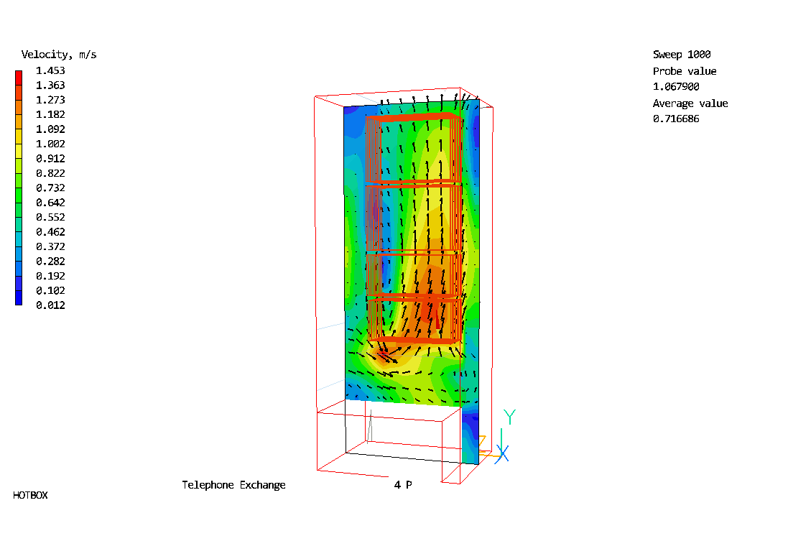Click the 4 P label below the model
The image size is (811, 559).
pos(402,485)
